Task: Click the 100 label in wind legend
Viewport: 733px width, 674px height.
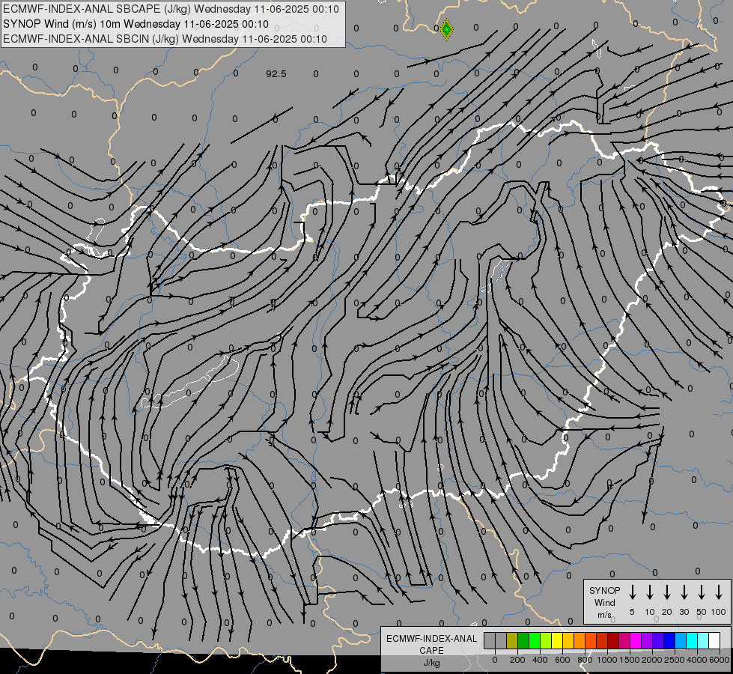Action: [719, 612]
